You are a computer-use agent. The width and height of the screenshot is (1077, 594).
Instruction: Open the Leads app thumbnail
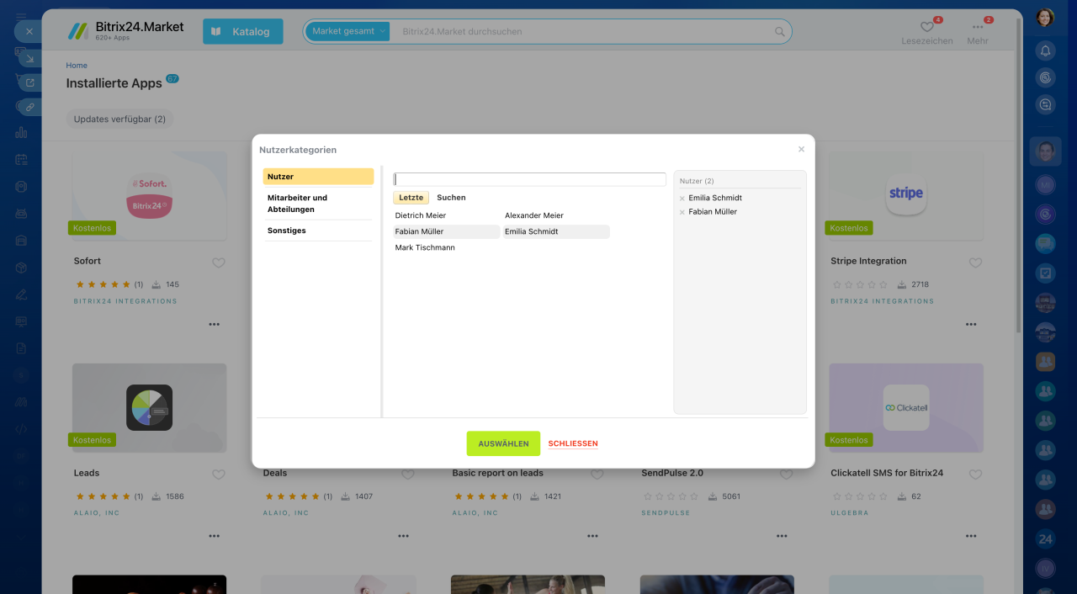pos(149,407)
